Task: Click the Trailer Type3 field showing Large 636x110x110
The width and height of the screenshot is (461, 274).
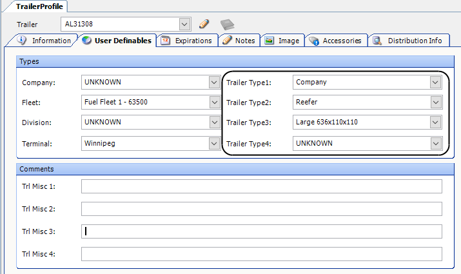Action: point(368,122)
